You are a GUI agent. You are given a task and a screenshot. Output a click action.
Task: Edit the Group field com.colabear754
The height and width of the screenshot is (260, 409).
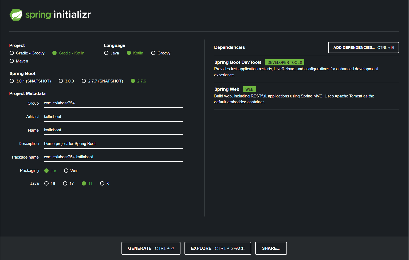[x=113, y=103]
